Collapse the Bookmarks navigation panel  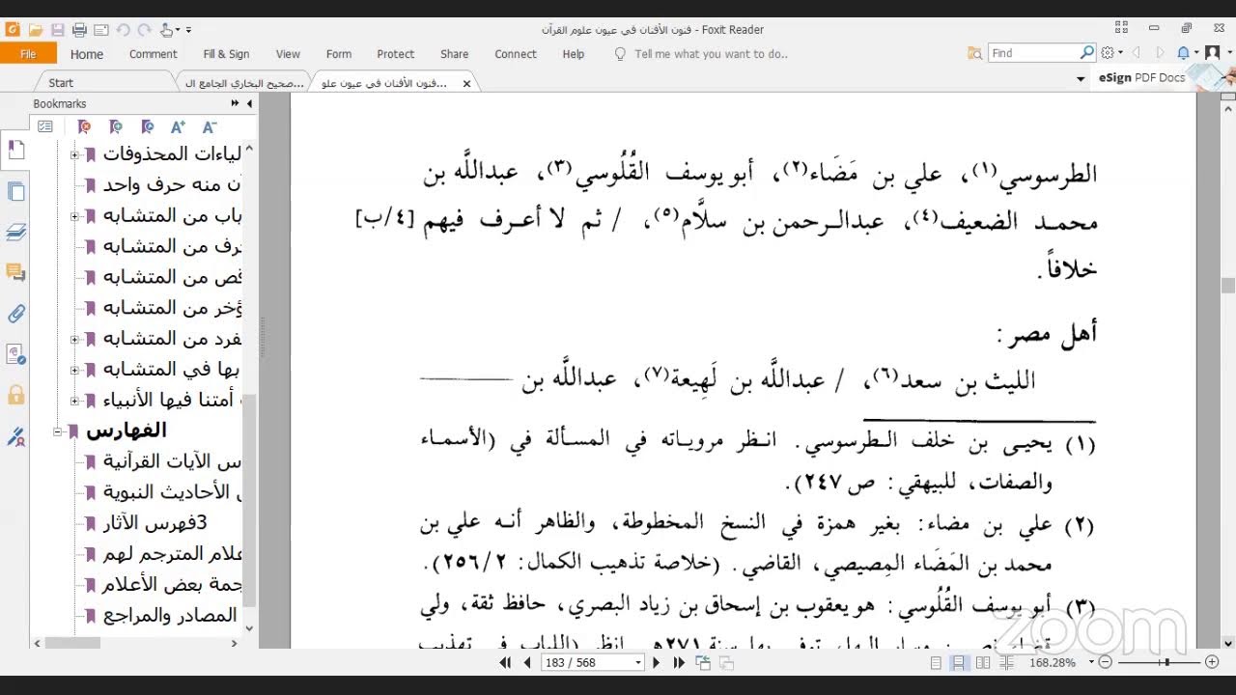tap(249, 103)
